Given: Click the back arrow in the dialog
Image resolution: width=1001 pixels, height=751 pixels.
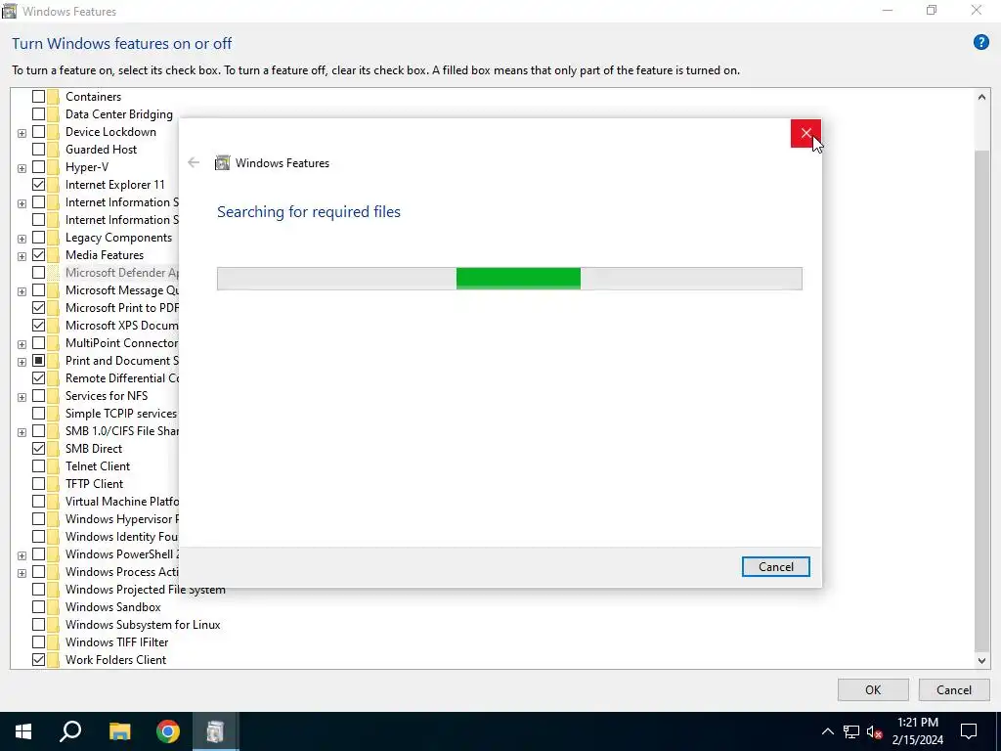Looking at the screenshot, I should tap(194, 163).
